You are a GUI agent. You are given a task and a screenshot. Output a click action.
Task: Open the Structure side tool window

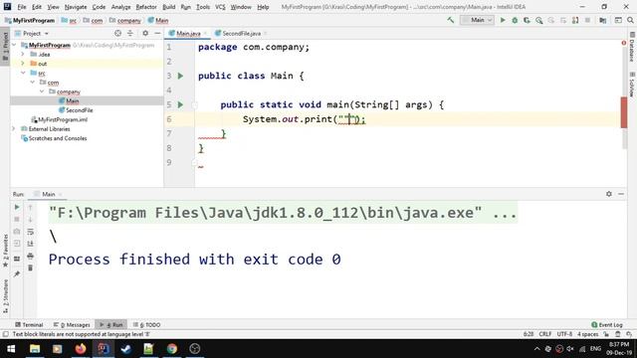(x=5, y=296)
